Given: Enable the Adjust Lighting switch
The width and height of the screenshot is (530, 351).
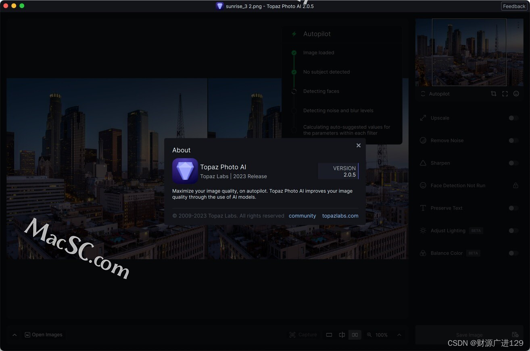Looking at the screenshot, I should click(x=513, y=231).
